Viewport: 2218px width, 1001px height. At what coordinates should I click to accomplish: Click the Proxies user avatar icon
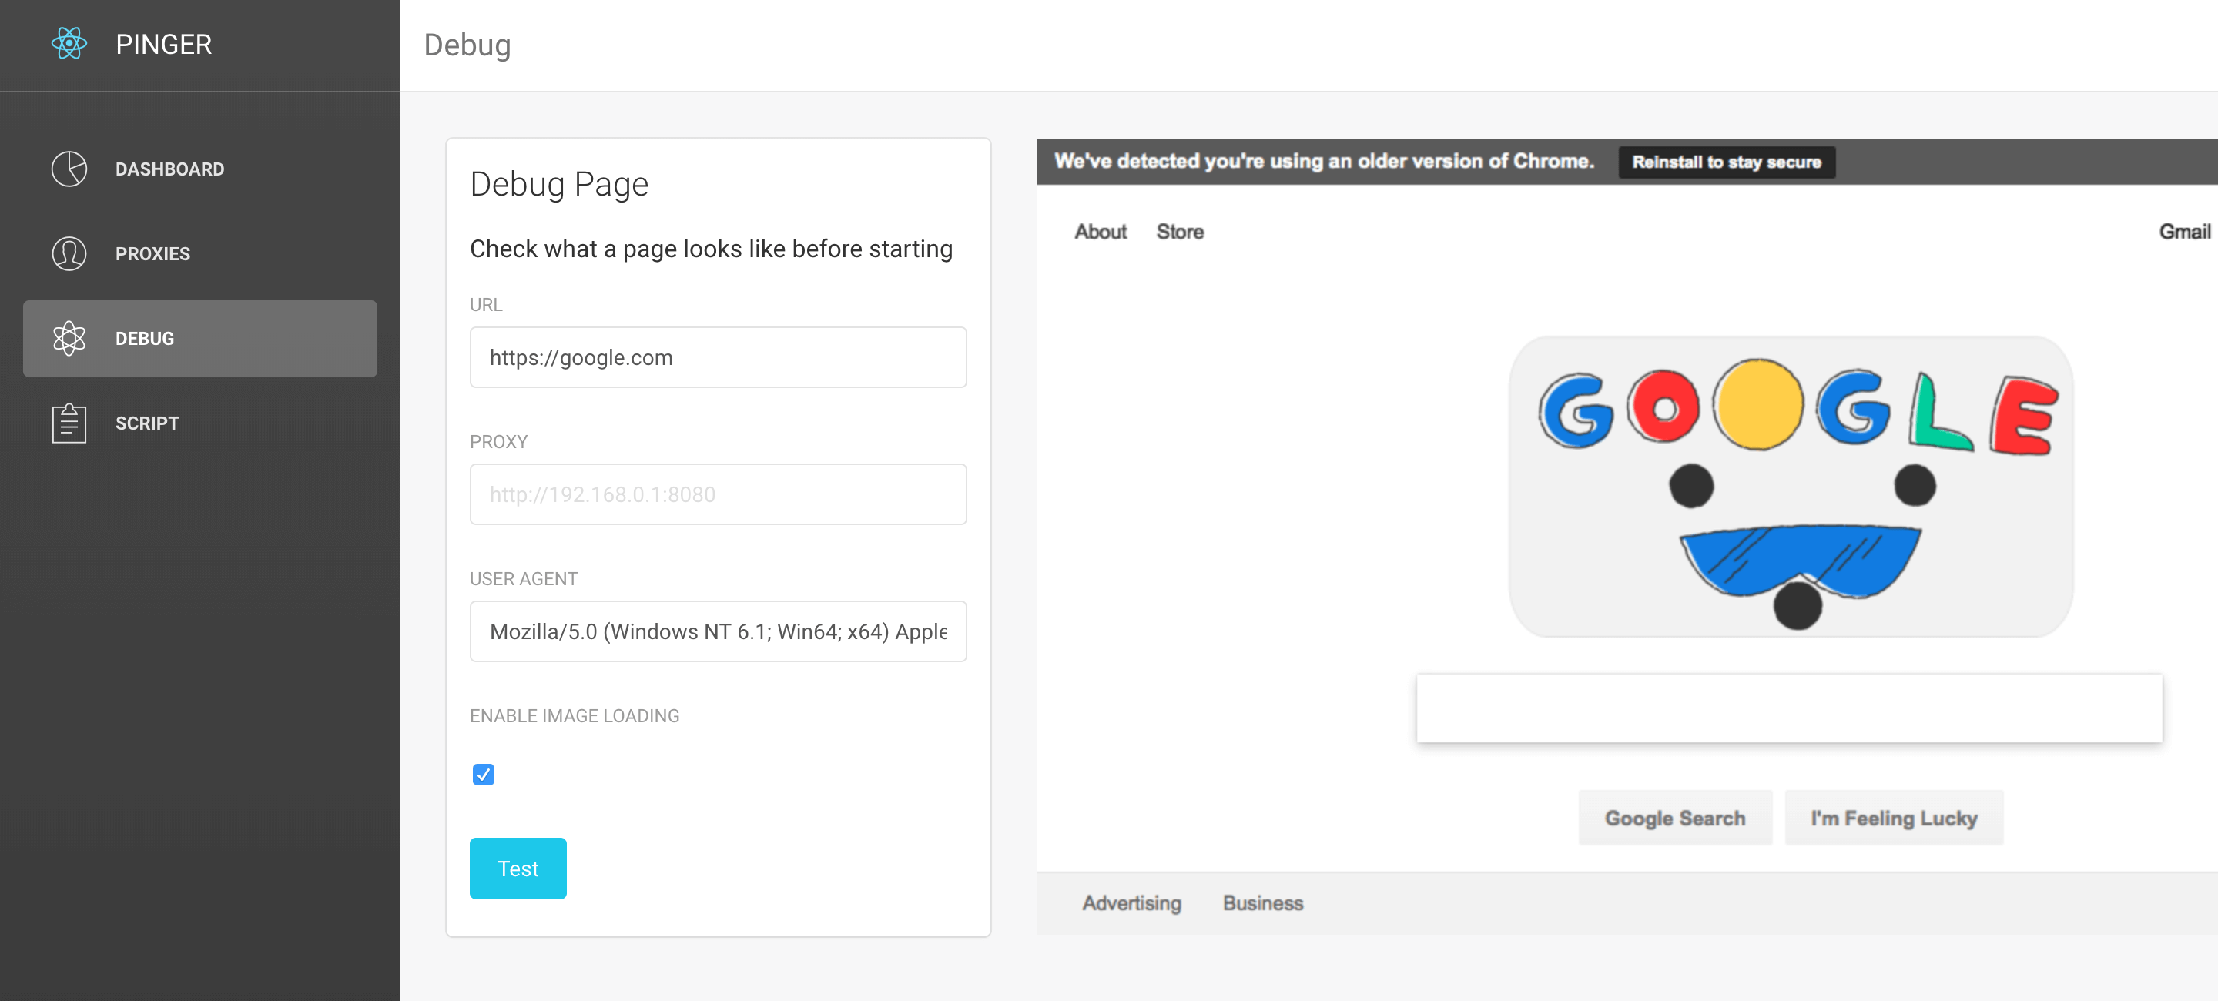tap(69, 253)
